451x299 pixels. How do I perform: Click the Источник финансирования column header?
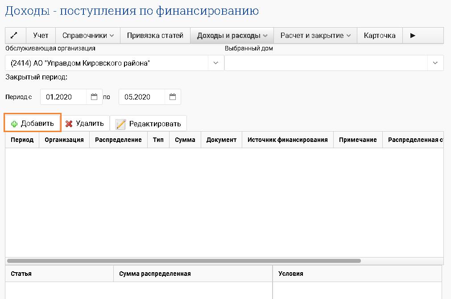[x=287, y=140]
